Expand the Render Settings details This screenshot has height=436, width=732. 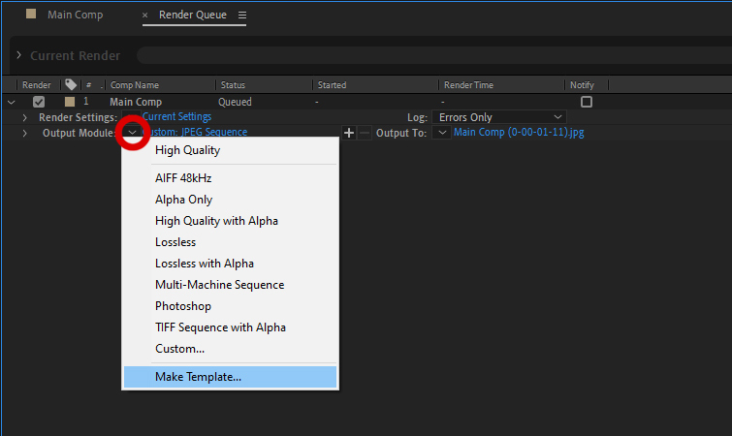point(25,117)
